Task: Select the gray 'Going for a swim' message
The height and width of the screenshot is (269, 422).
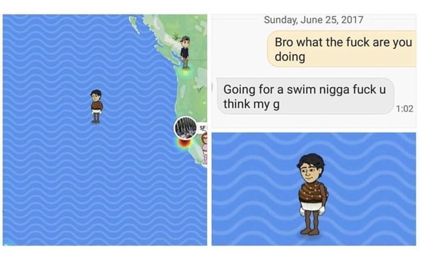Action: pos(305,96)
